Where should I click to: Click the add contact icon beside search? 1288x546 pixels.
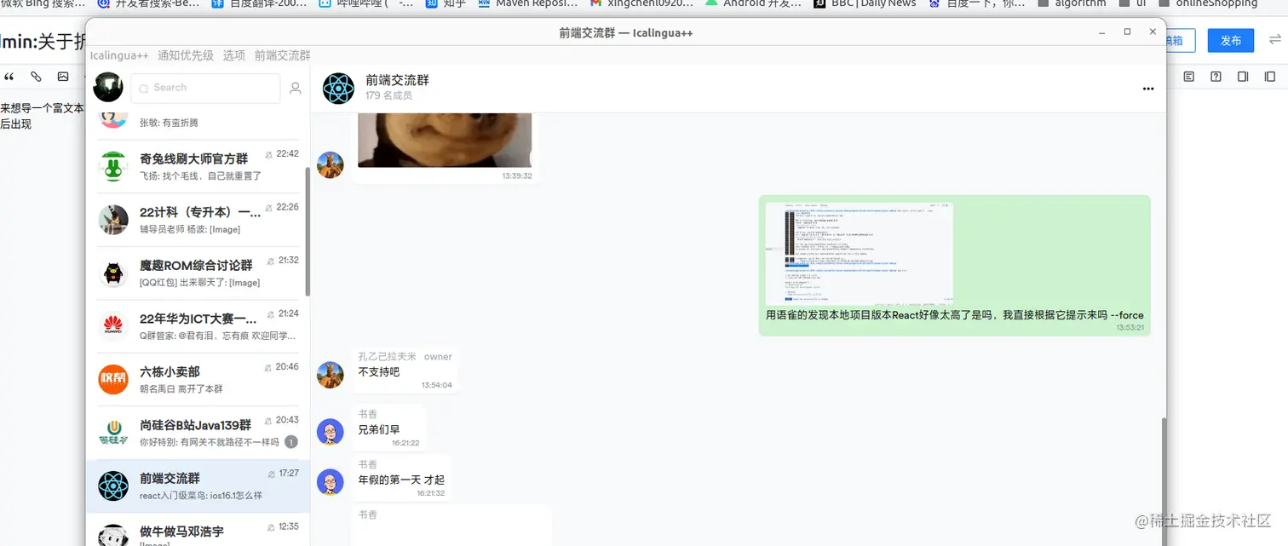tap(294, 88)
